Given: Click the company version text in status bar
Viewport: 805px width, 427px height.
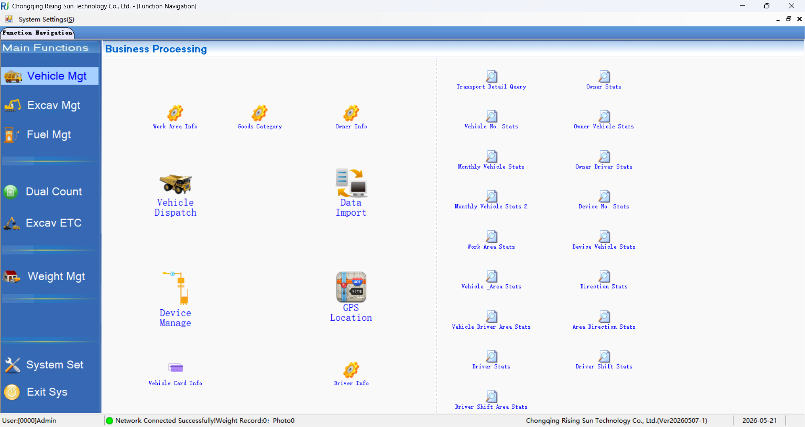Looking at the screenshot, I should (616, 420).
